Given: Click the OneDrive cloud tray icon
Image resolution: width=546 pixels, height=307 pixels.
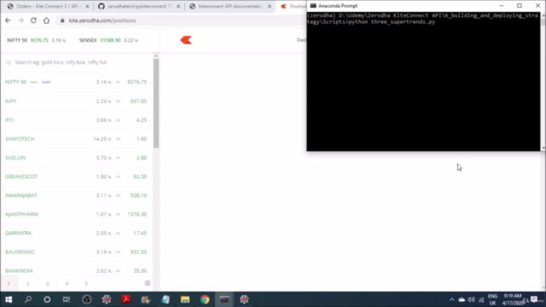Looking at the screenshot, I should [462, 299].
